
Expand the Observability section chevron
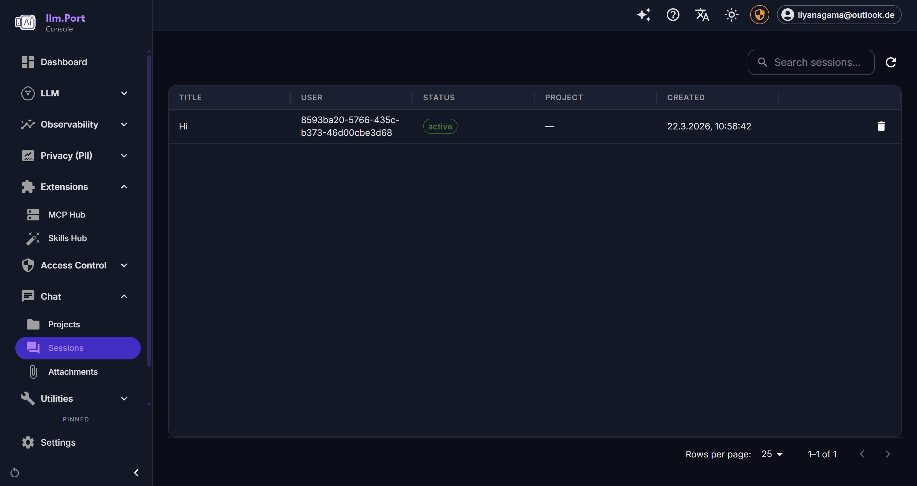pos(124,124)
